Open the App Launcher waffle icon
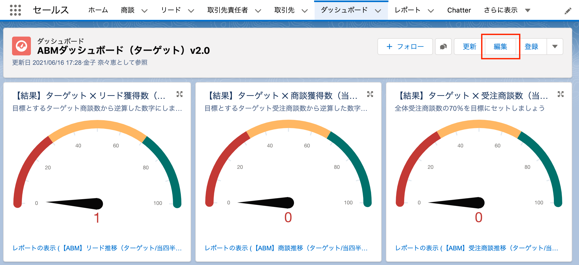Screen dimensions: 579x265 click(x=15, y=10)
